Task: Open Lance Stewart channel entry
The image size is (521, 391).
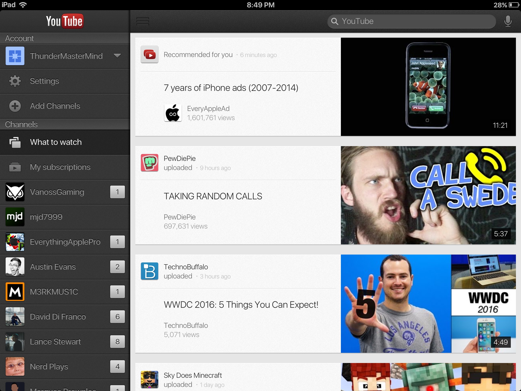Action: click(x=55, y=342)
